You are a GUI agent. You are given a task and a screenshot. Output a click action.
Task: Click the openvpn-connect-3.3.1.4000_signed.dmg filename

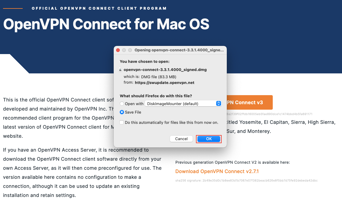pos(165,69)
